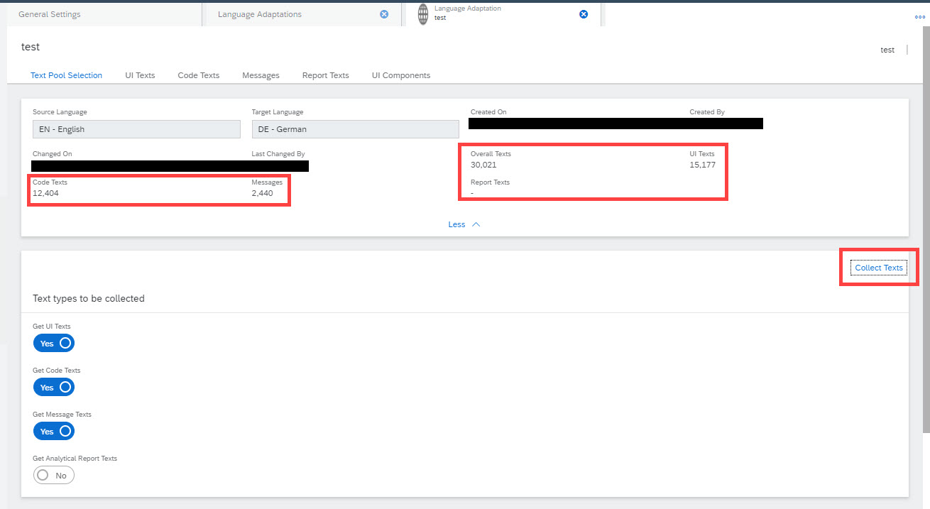Click the Report Texts label
Image resolution: width=930 pixels, height=509 pixels.
tap(490, 182)
